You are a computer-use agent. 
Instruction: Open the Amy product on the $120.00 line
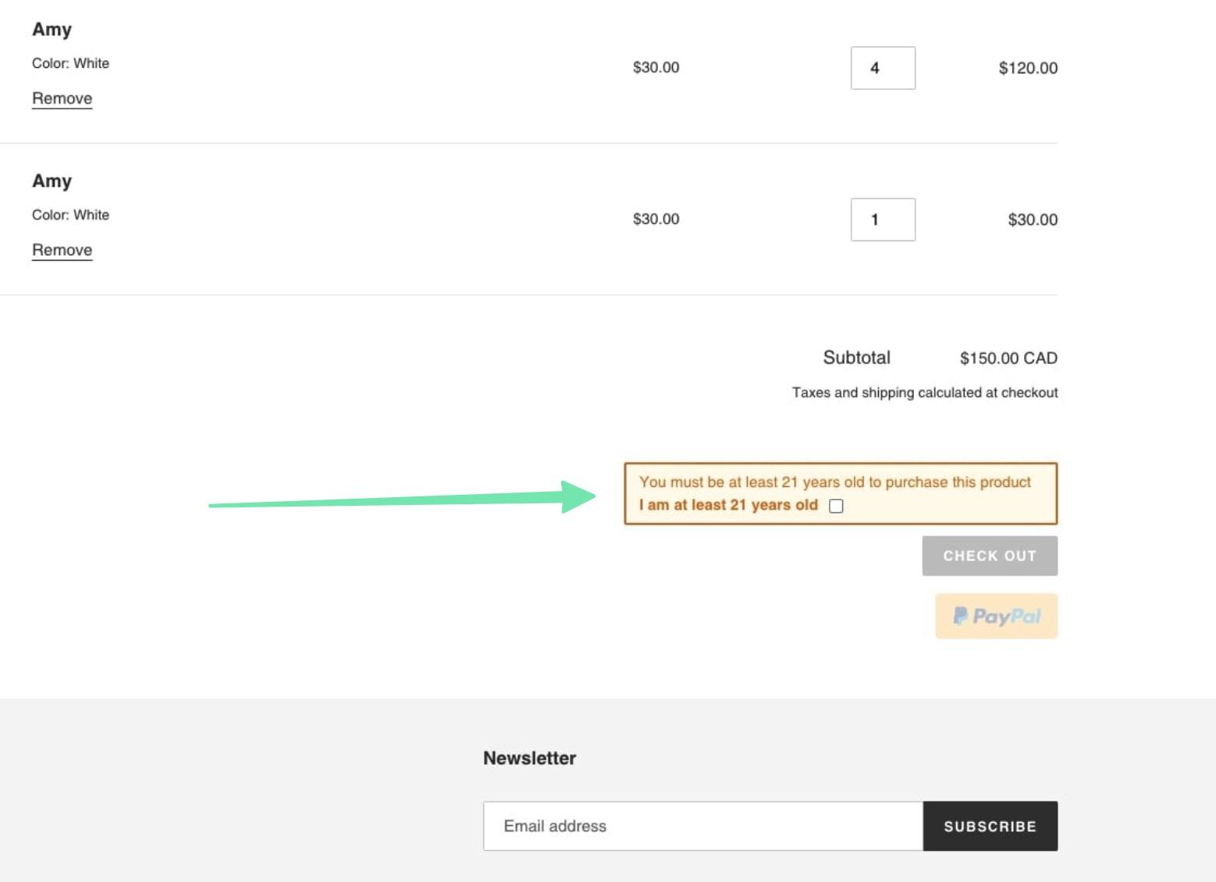click(52, 30)
